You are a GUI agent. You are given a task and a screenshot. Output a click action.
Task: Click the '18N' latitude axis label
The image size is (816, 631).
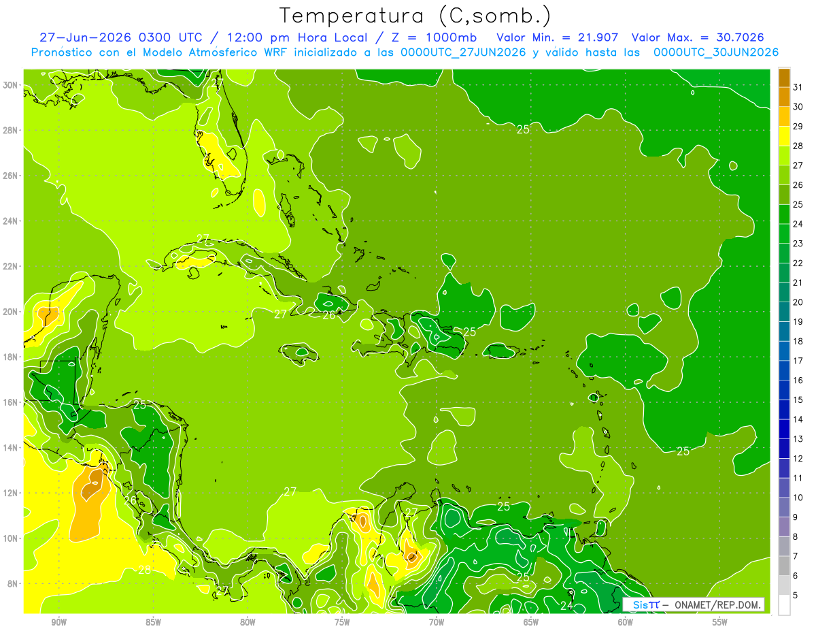click(x=12, y=357)
